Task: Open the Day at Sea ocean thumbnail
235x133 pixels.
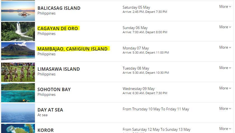Action: pyautogui.click(x=18, y=113)
